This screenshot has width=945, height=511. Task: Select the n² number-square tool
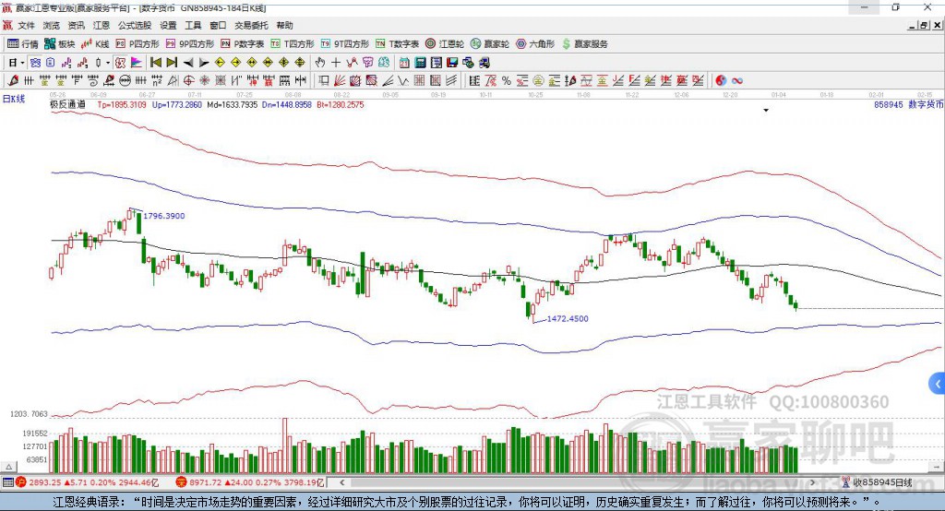(x=157, y=81)
